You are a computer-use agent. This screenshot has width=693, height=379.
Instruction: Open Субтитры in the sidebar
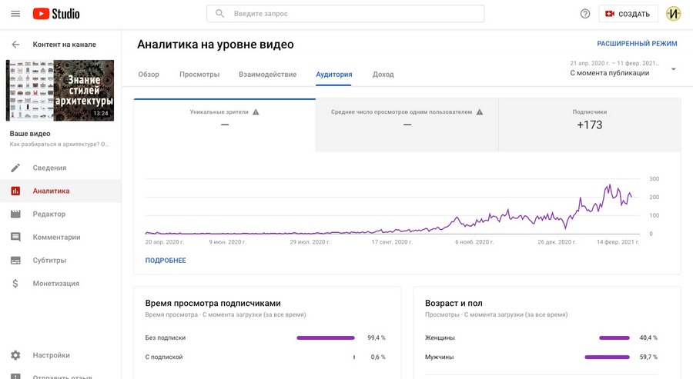(49, 260)
